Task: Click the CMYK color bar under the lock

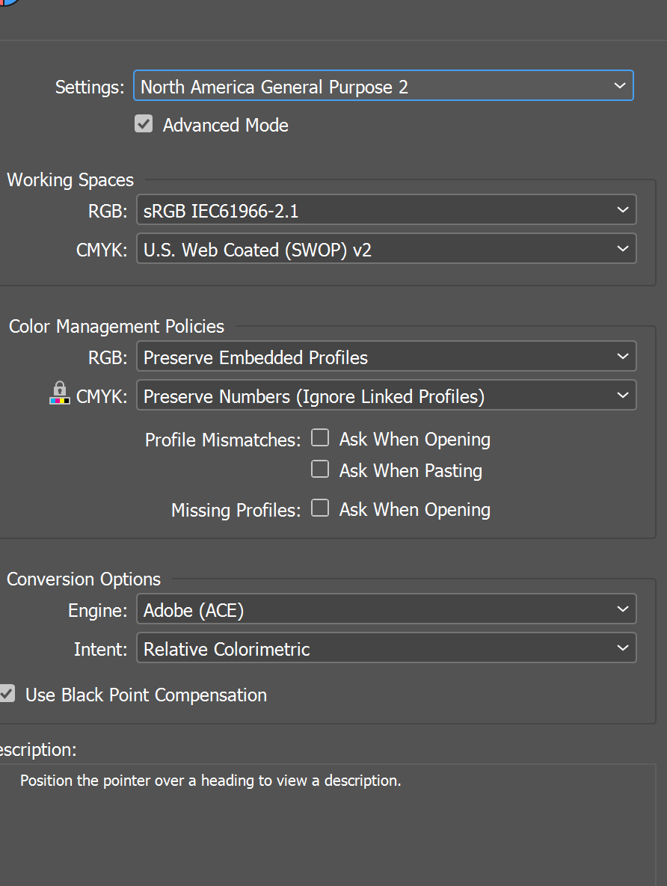Action: pyautogui.click(x=59, y=400)
